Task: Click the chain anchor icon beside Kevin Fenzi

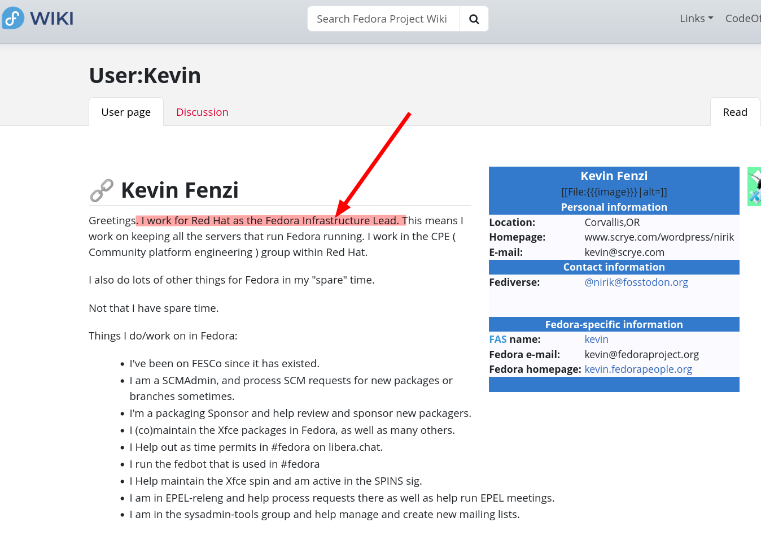Action: [x=102, y=190]
